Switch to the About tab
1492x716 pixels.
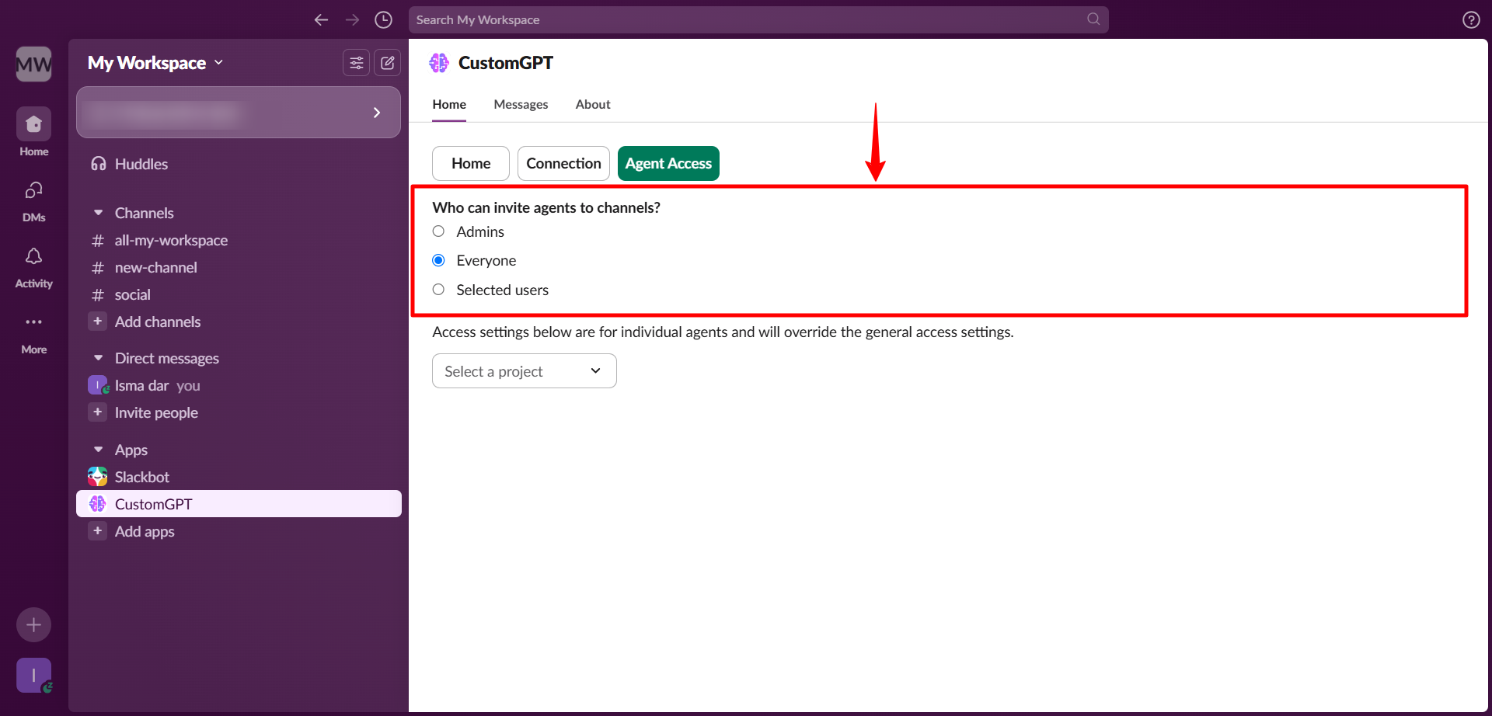coord(593,104)
